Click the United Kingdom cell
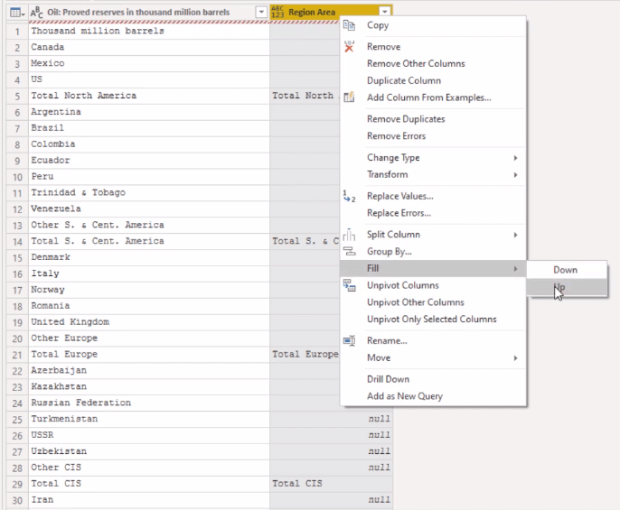Screen dimensions: 620x510 [149, 322]
